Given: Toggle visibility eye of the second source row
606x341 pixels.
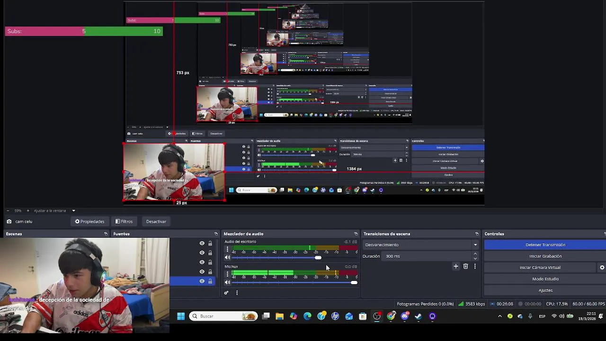Looking at the screenshot, I should click(202, 252).
